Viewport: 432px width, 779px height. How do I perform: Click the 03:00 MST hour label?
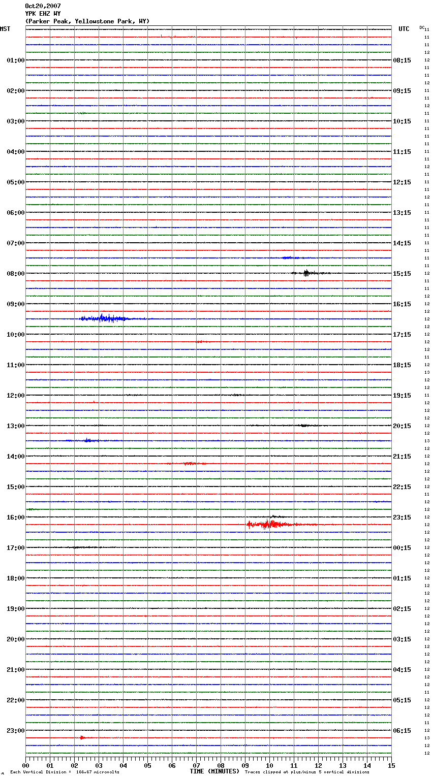point(15,121)
